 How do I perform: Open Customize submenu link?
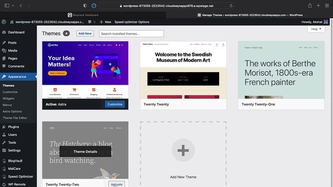(10, 92)
